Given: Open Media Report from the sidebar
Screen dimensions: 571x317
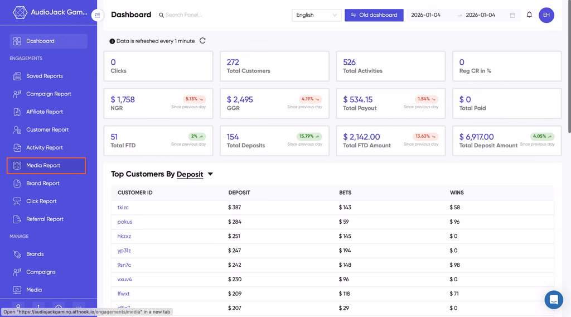Looking at the screenshot, I should [x=46, y=165].
